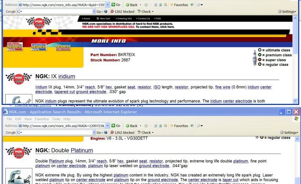
Task: Click Part Number BKR7EIX text
Action: point(112,55)
